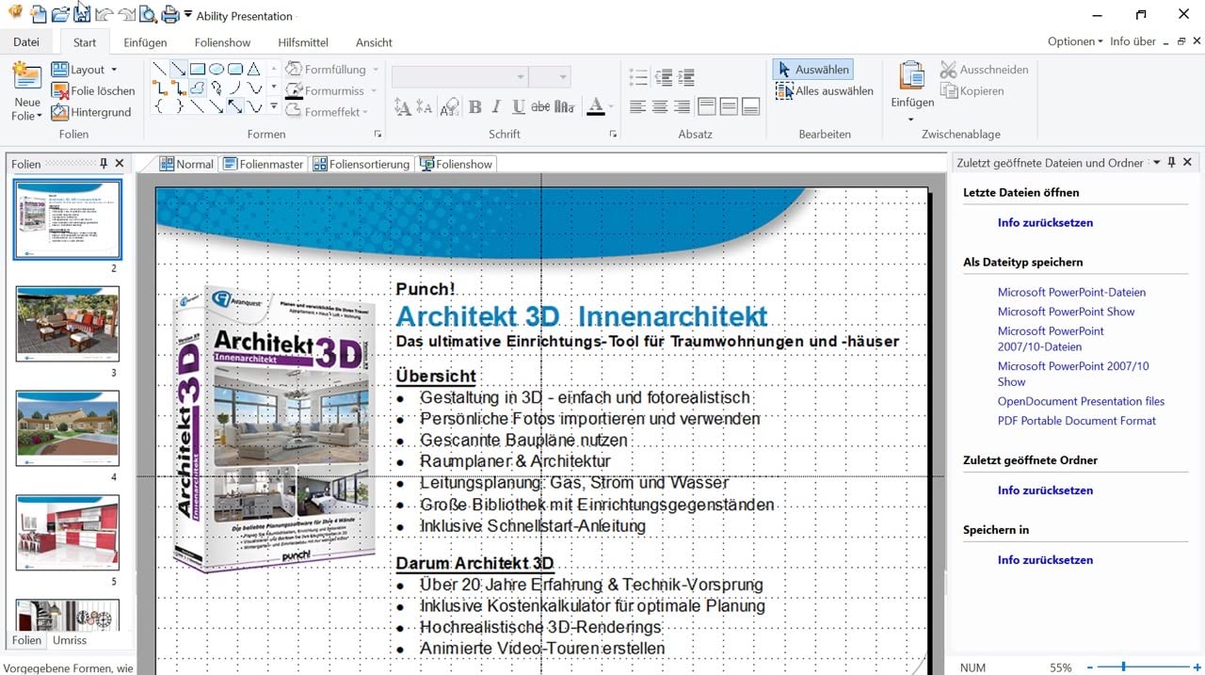Image resolution: width=1205 pixels, height=675 pixels.
Task: Align text to vertical top
Action: pos(707,106)
